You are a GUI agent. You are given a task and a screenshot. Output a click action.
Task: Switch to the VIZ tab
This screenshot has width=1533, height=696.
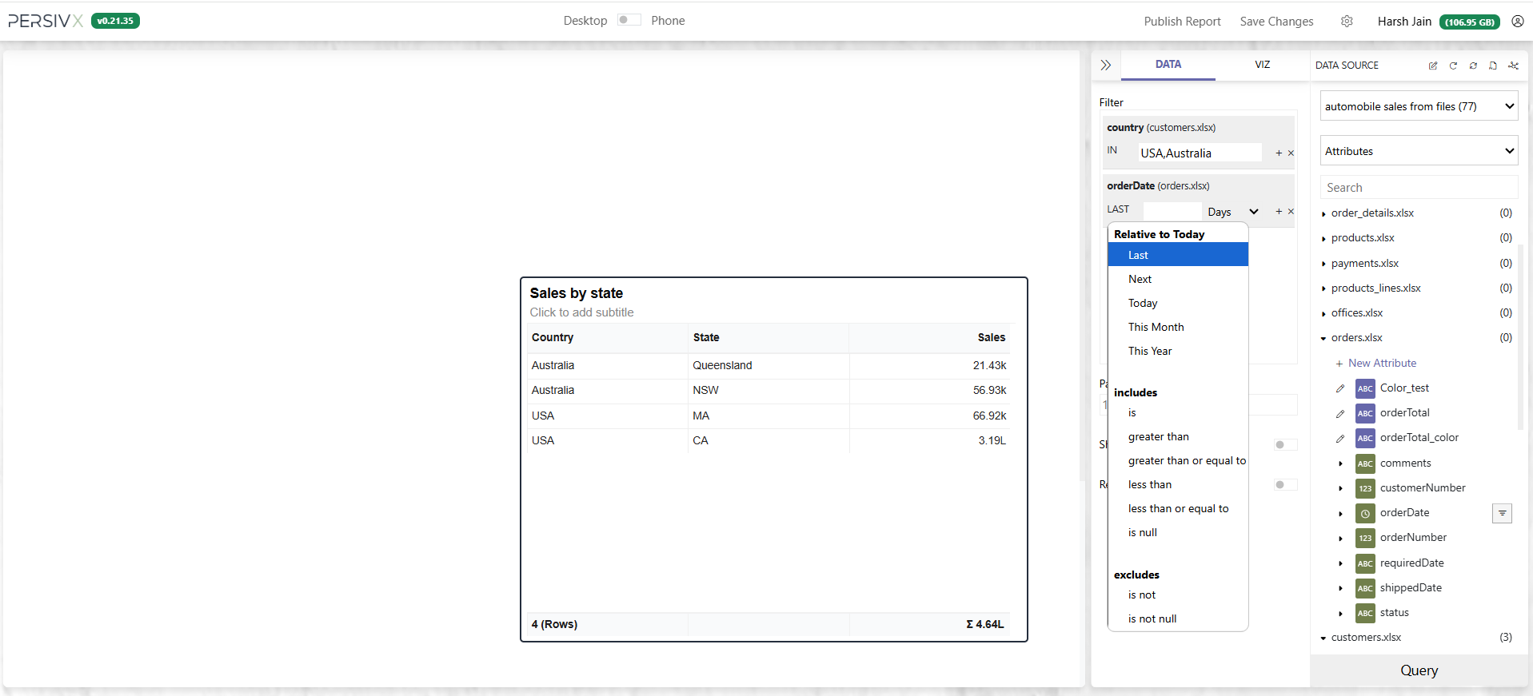(x=1262, y=65)
